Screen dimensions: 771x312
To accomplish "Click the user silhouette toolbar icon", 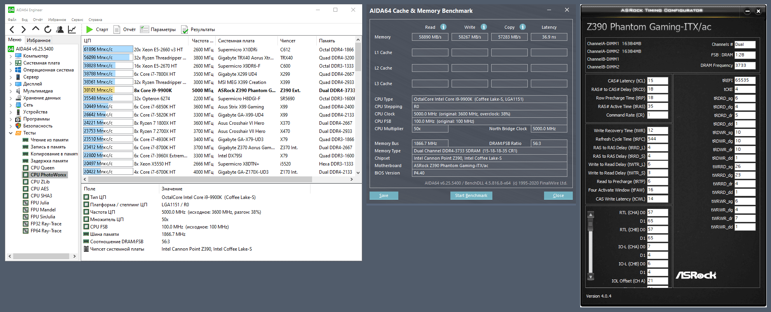I will [60, 30].
